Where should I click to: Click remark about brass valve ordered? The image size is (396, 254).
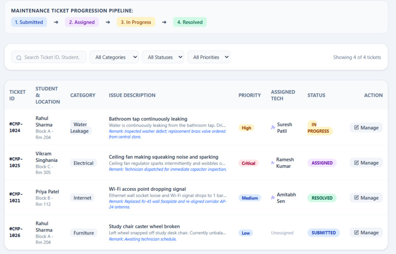pos(167,134)
